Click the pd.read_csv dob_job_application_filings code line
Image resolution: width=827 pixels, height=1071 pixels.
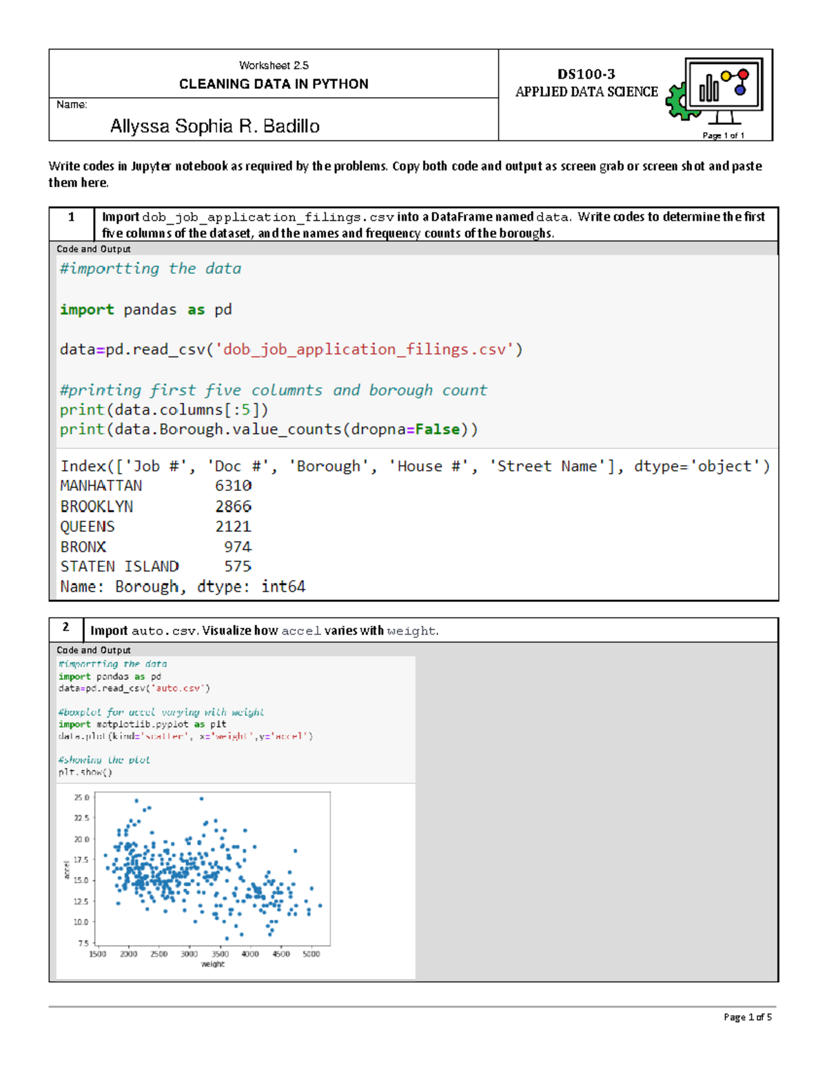tap(291, 350)
